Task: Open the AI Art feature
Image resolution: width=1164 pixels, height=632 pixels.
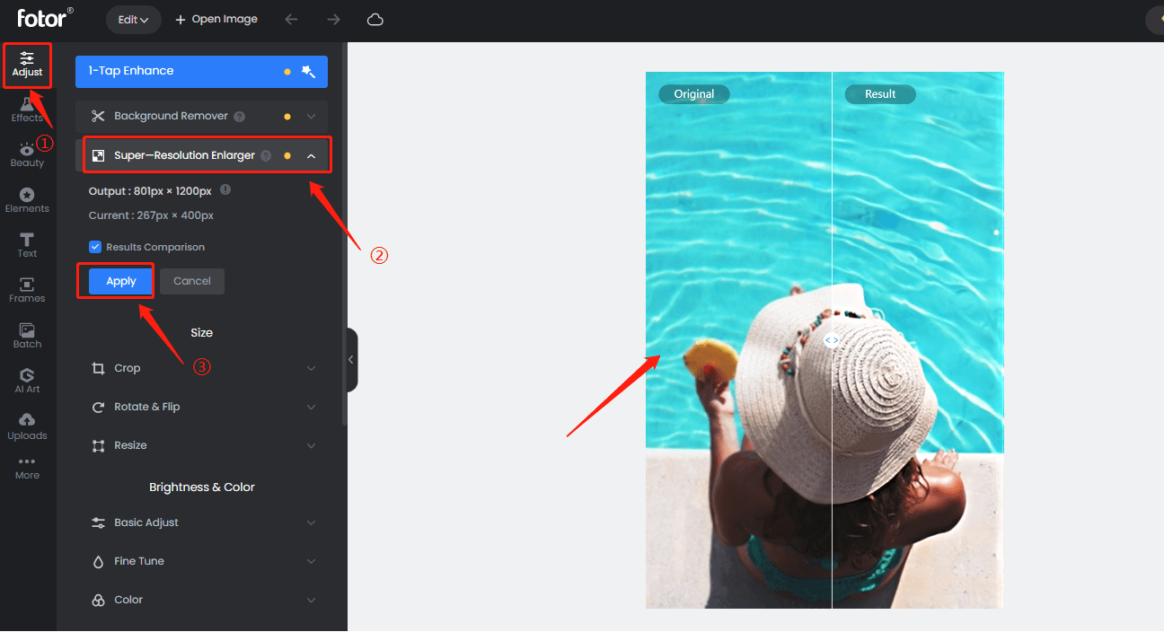Action: [x=27, y=379]
